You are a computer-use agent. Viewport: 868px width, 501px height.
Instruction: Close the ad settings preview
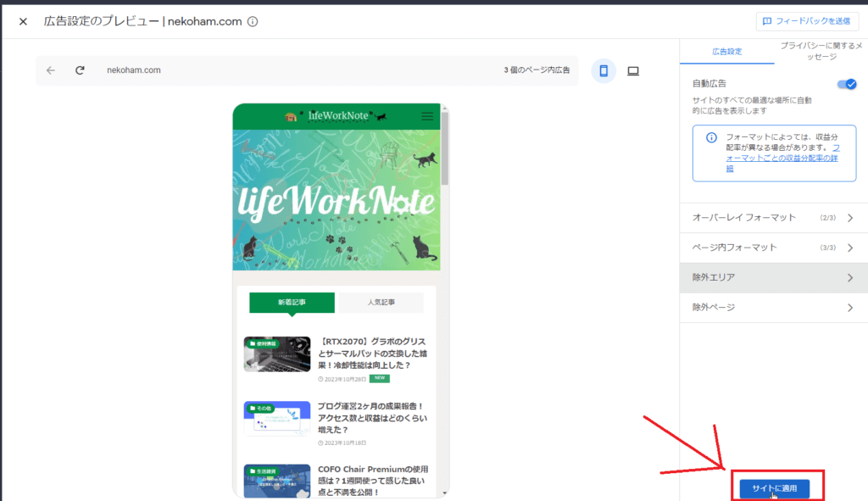tap(23, 21)
